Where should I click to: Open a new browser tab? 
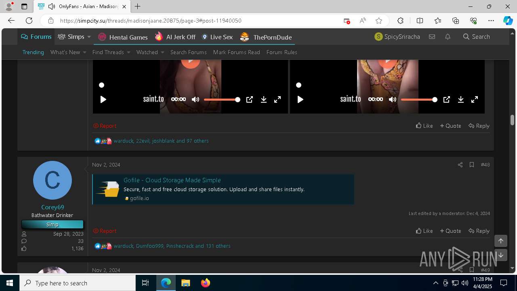(138, 6)
